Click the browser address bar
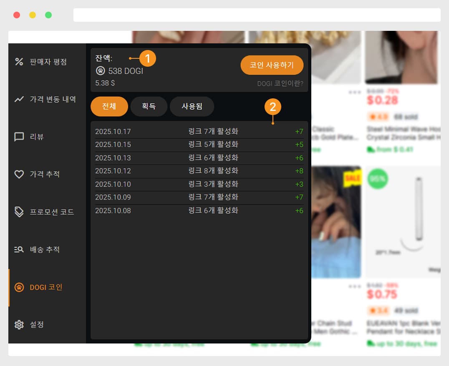The height and width of the screenshot is (366, 449). pos(257,15)
